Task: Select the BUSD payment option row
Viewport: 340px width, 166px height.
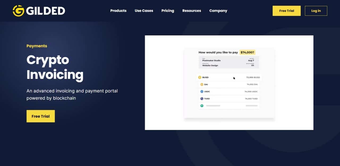Action: [229, 77]
